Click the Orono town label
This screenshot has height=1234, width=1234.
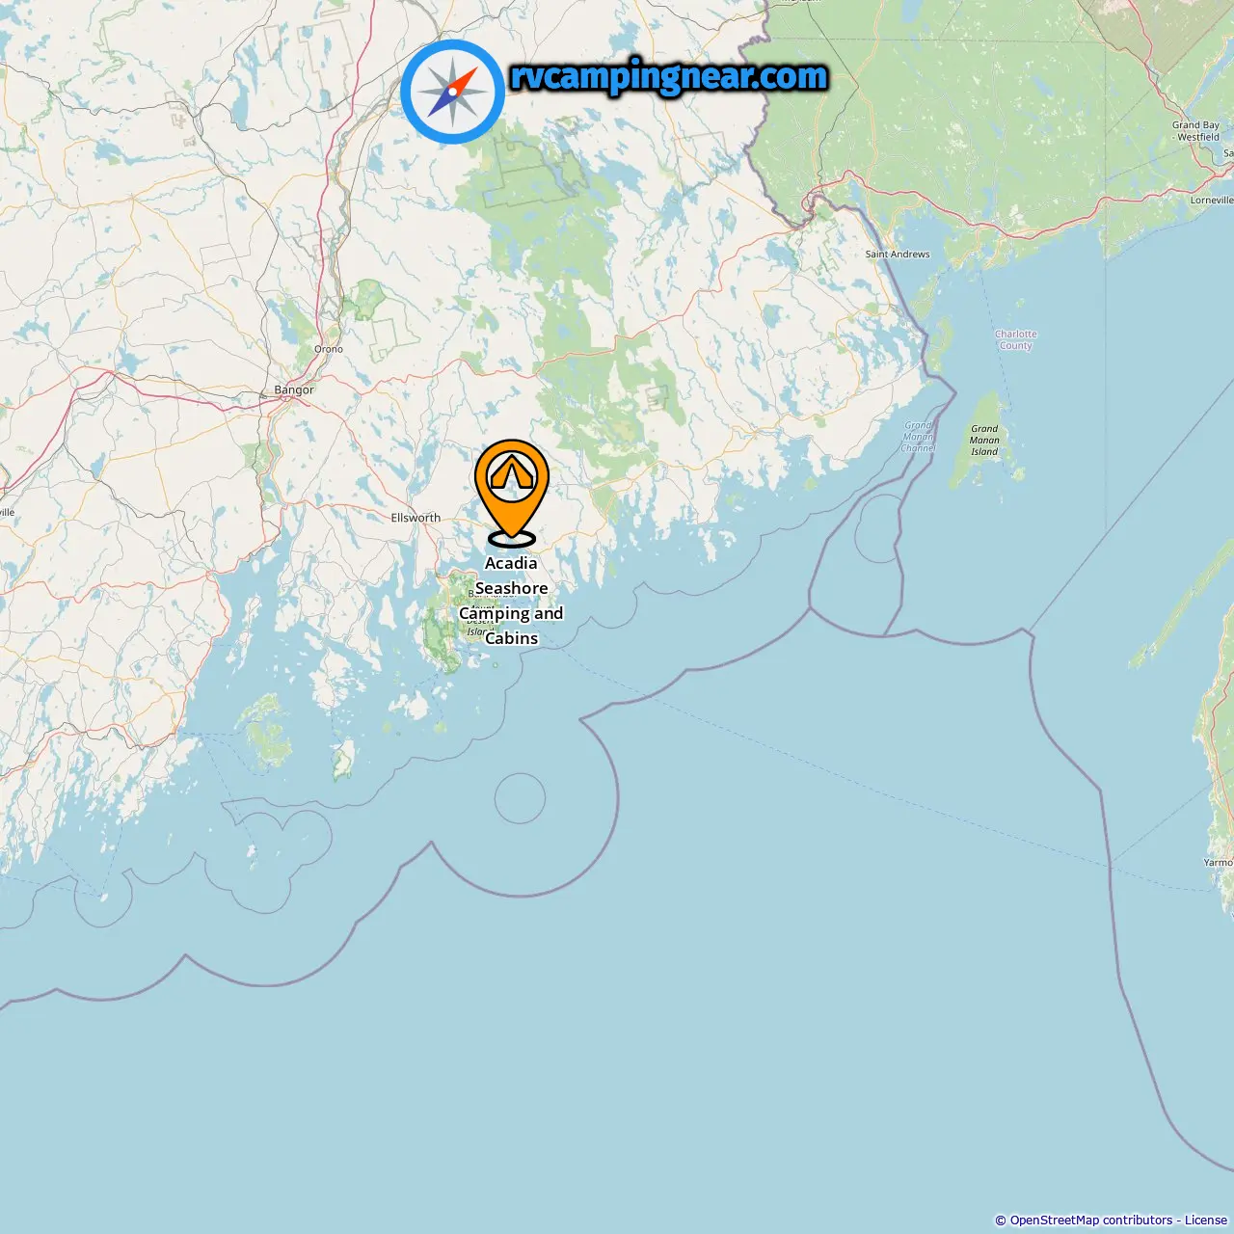tap(329, 349)
